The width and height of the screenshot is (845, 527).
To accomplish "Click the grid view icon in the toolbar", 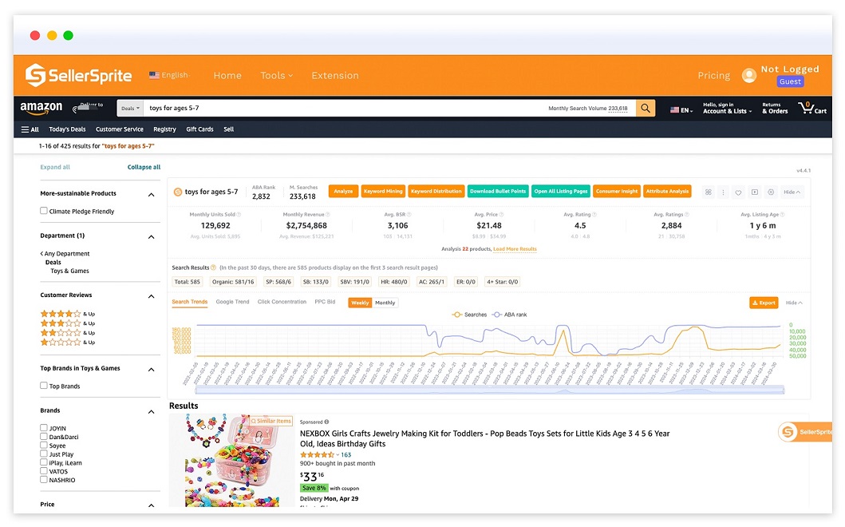I will [x=708, y=192].
